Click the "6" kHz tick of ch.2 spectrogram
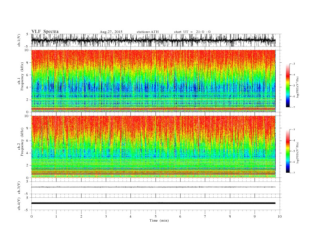This screenshot has height=243, width=315. point(27,141)
